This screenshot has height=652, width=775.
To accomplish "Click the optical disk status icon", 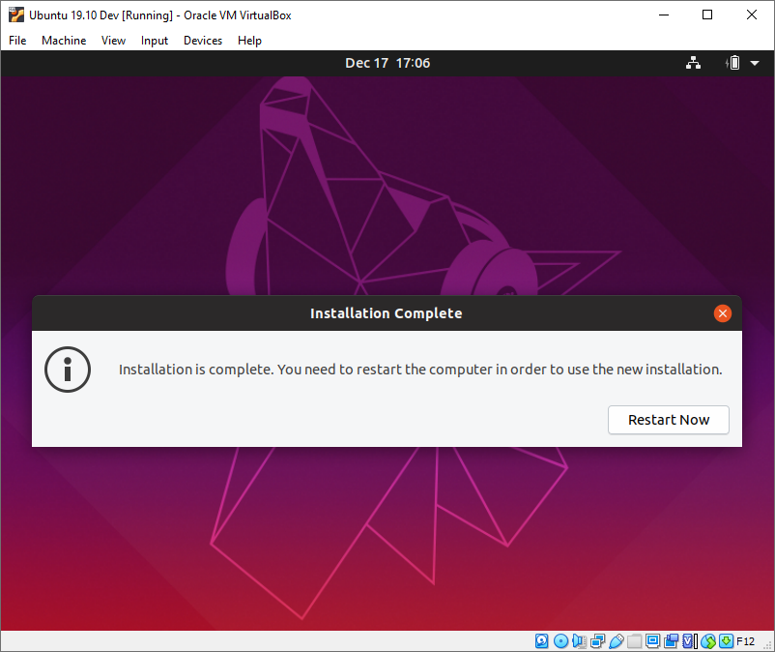I will [x=561, y=641].
